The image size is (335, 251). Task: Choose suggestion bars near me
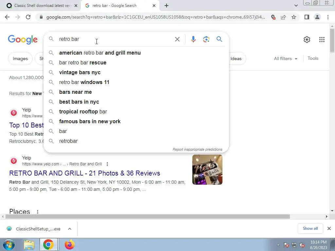[136, 92]
